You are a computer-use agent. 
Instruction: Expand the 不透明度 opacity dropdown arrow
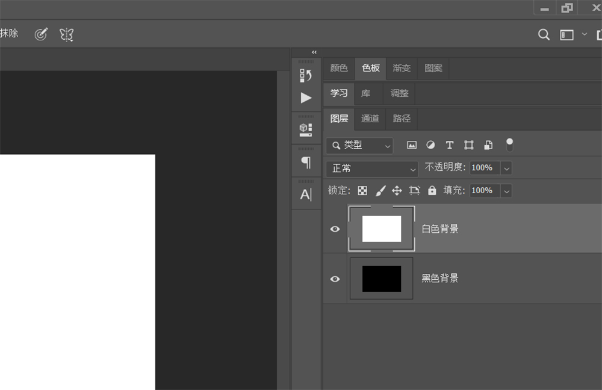(506, 168)
